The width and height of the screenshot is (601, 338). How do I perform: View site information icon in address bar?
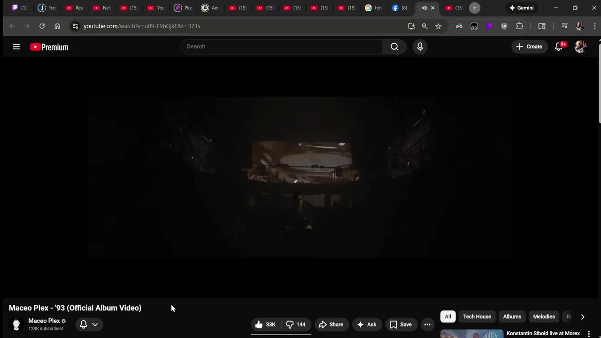click(75, 26)
